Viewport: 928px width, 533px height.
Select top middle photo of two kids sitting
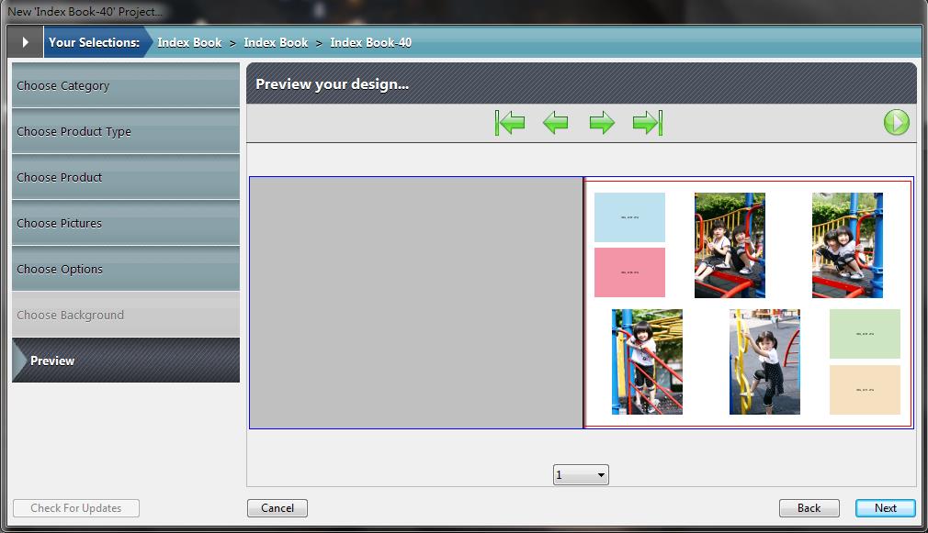coord(730,245)
